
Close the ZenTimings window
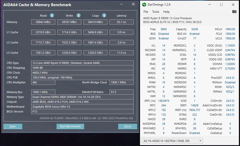pyautogui.click(x=233, y=5)
